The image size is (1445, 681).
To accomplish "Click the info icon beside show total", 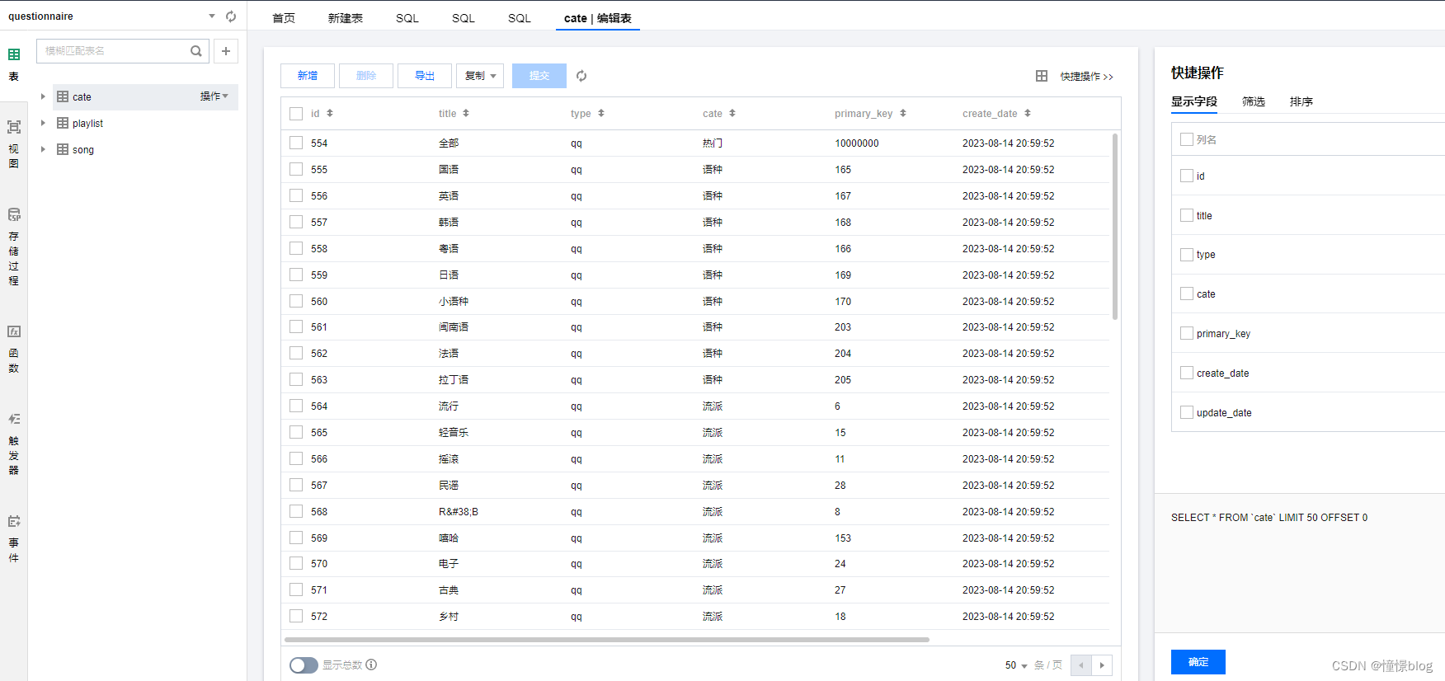I will click(x=371, y=665).
